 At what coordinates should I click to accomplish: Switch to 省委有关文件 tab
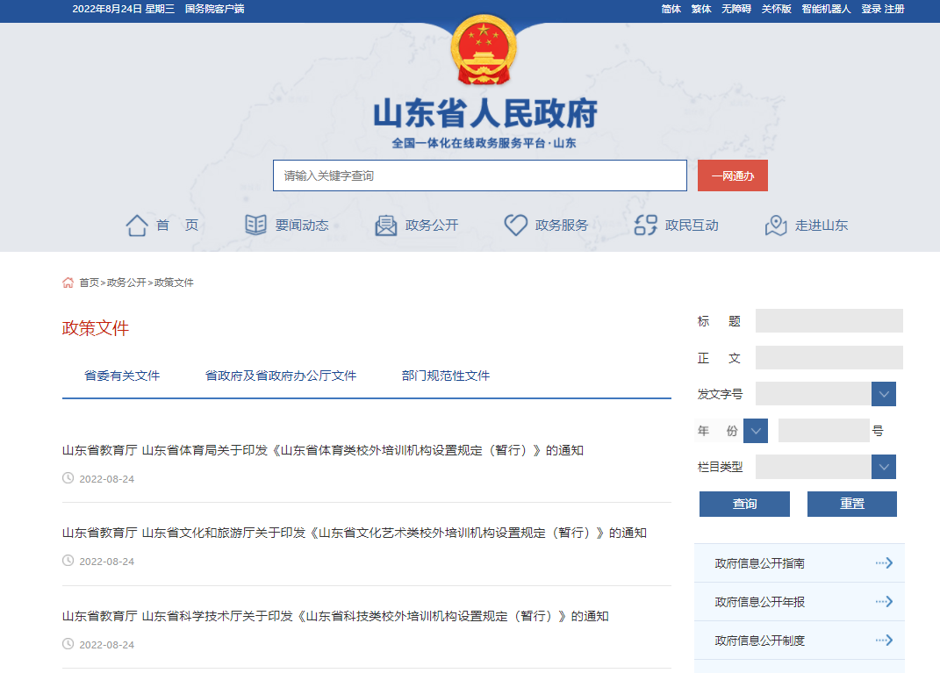point(122,376)
